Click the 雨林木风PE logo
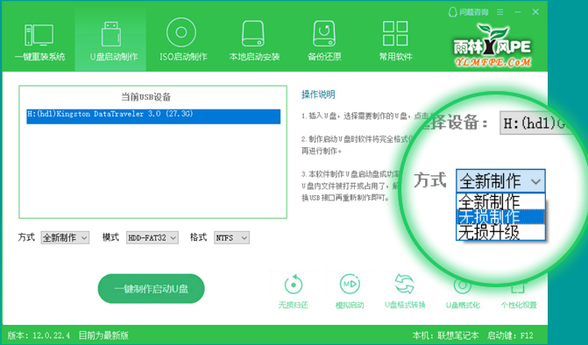Viewport: 588px width, 345px height. (x=492, y=46)
